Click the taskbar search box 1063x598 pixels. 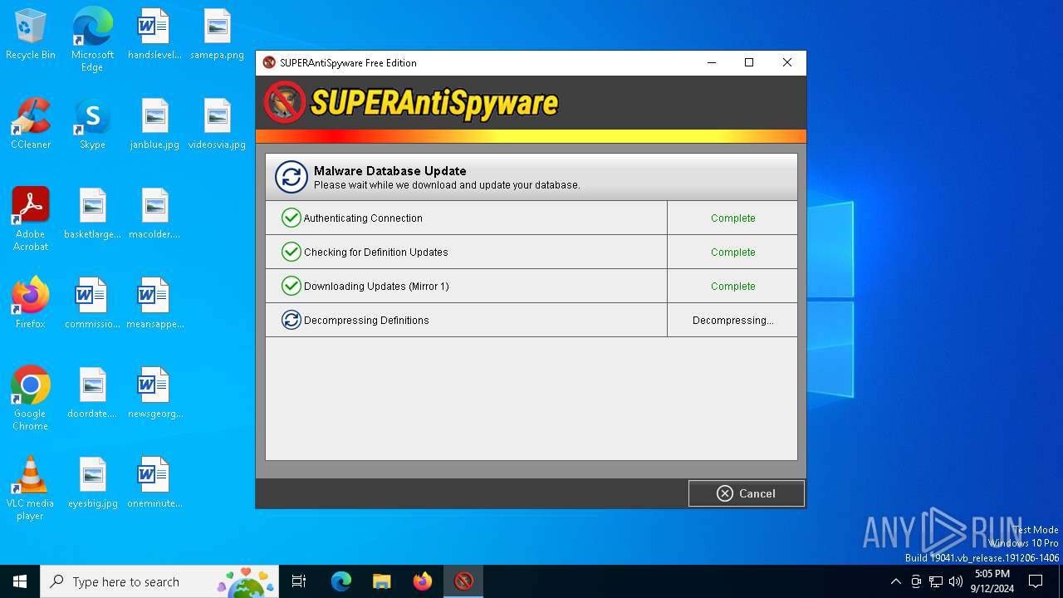point(160,581)
